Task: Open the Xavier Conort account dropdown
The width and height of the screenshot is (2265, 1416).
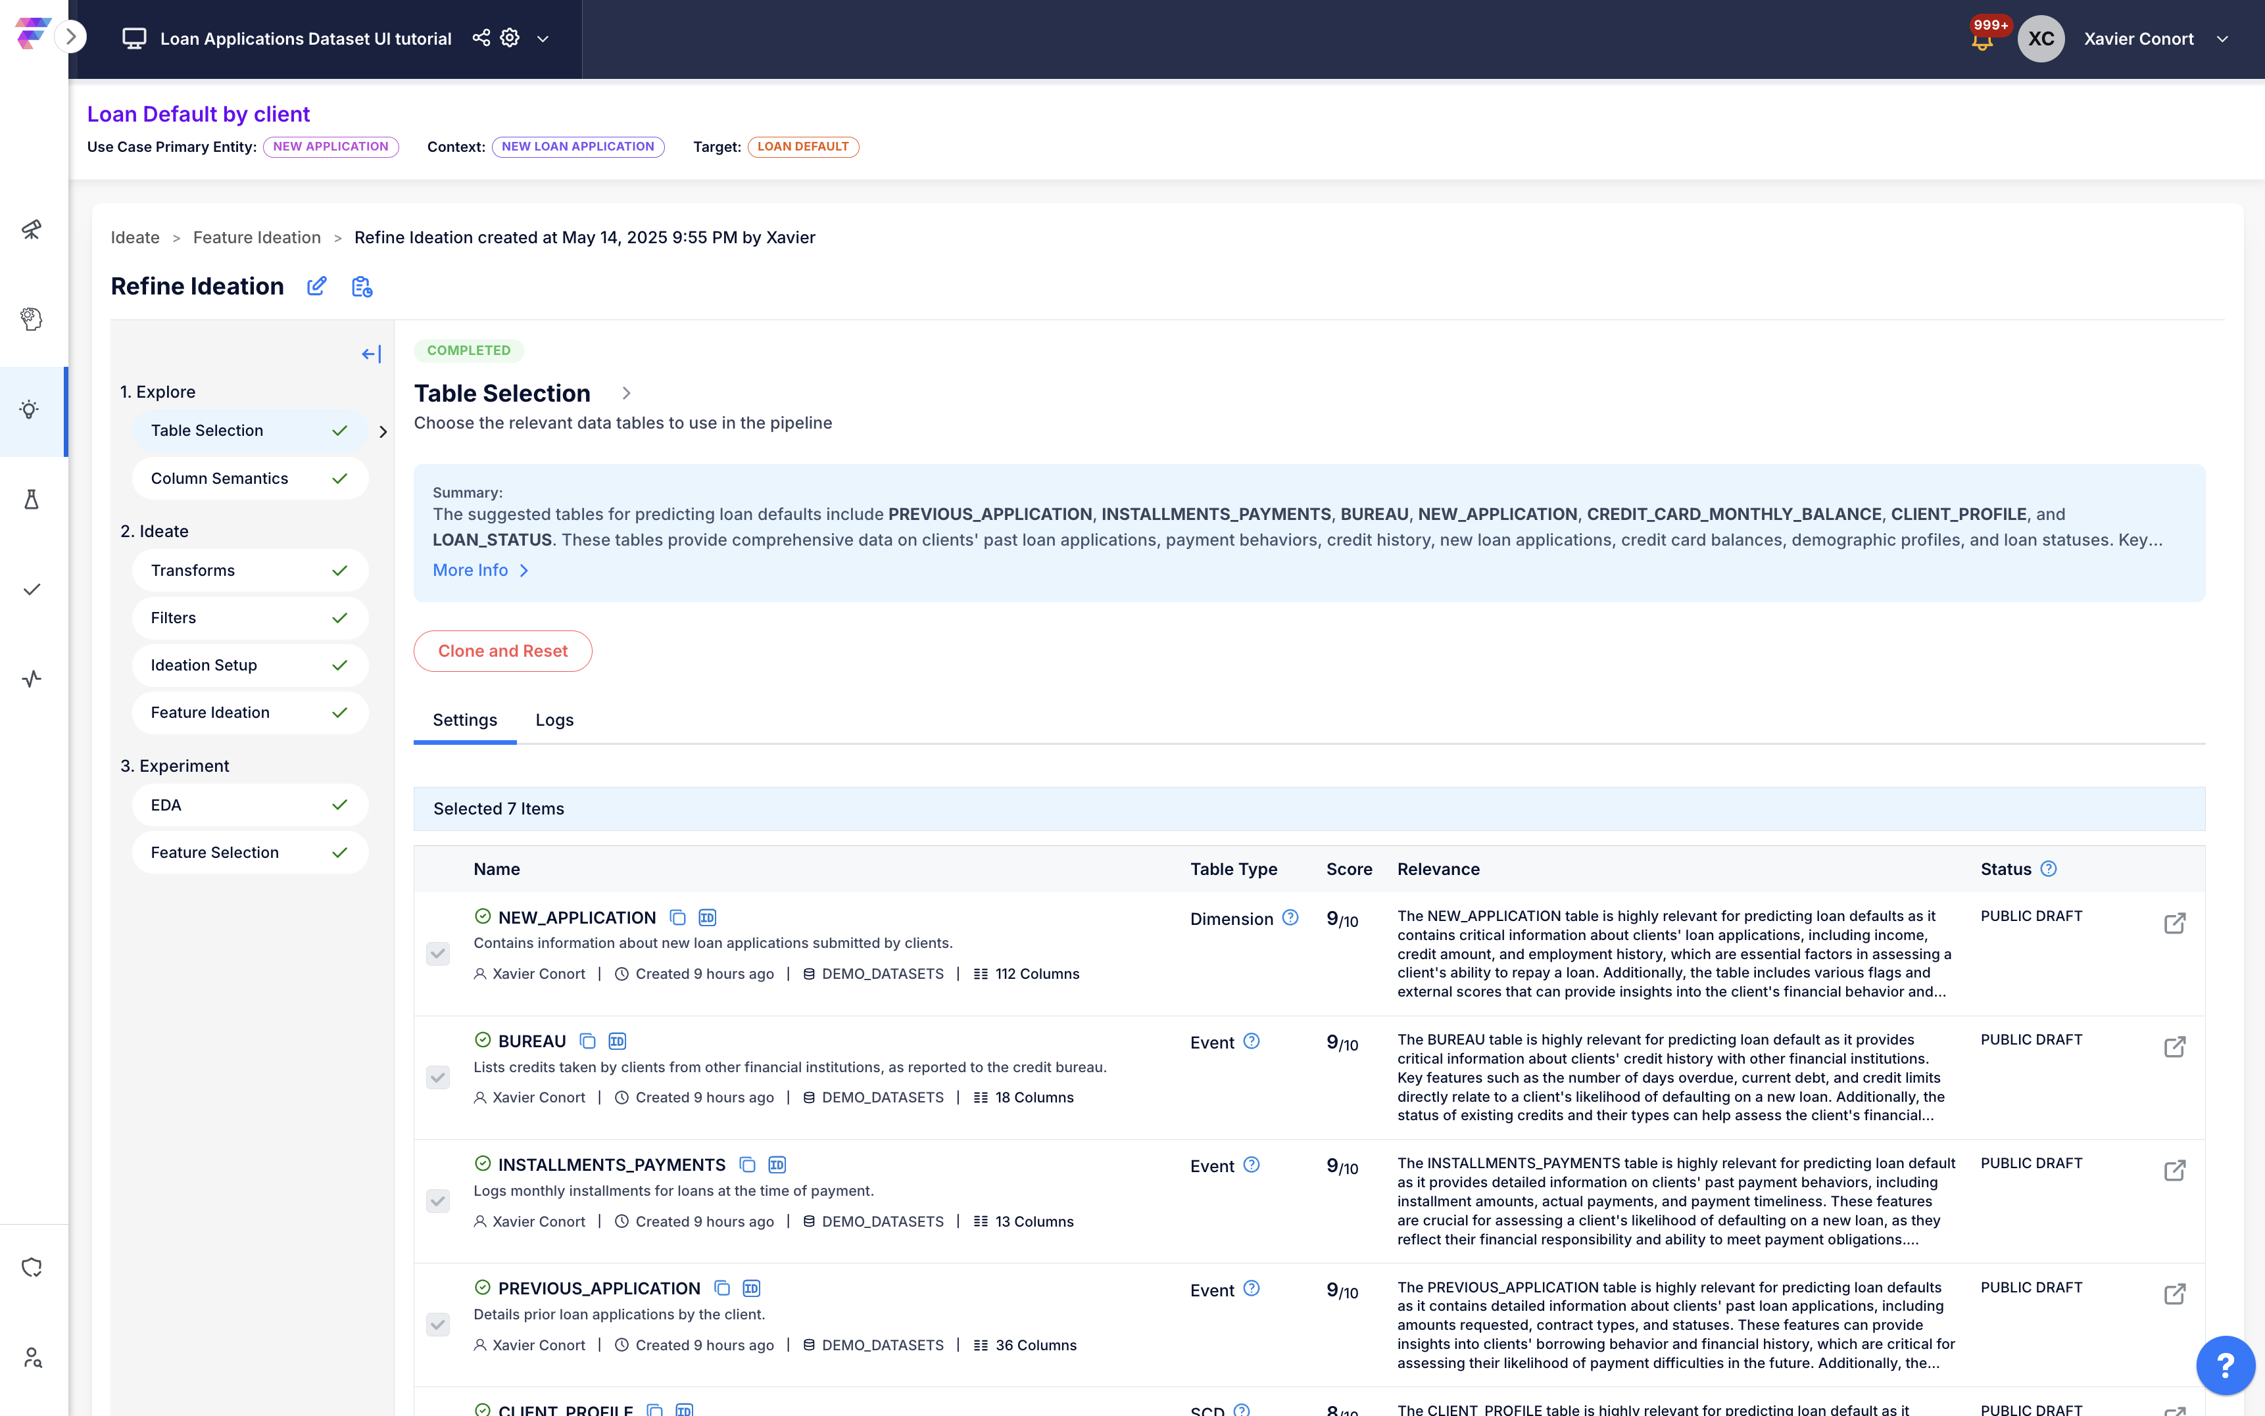Action: click(x=2222, y=38)
